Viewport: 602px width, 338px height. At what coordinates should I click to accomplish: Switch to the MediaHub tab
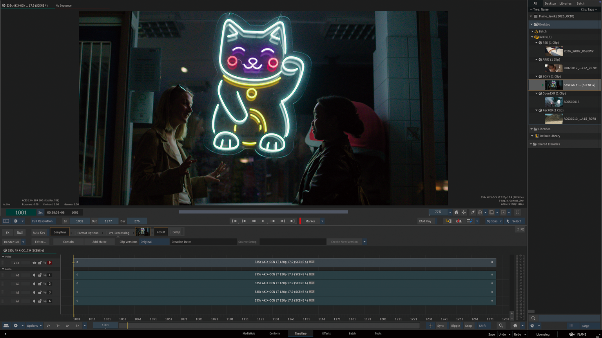[x=248, y=333]
